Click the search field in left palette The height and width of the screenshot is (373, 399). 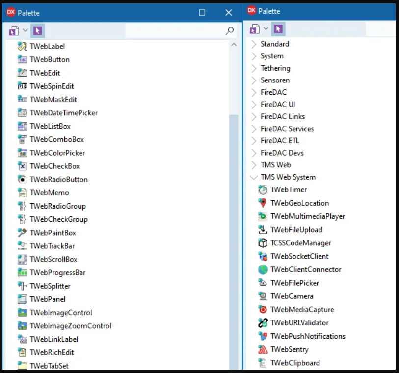(175, 30)
